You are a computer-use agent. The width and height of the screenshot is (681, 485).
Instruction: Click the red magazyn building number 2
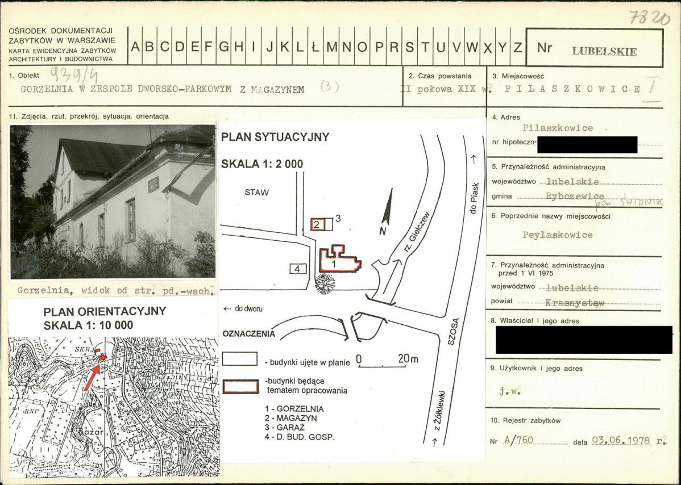coord(317,224)
